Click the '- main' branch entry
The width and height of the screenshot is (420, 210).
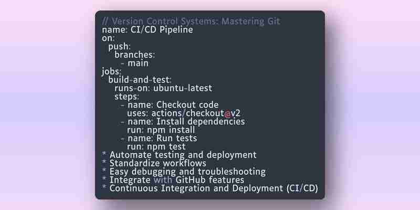click(135, 63)
